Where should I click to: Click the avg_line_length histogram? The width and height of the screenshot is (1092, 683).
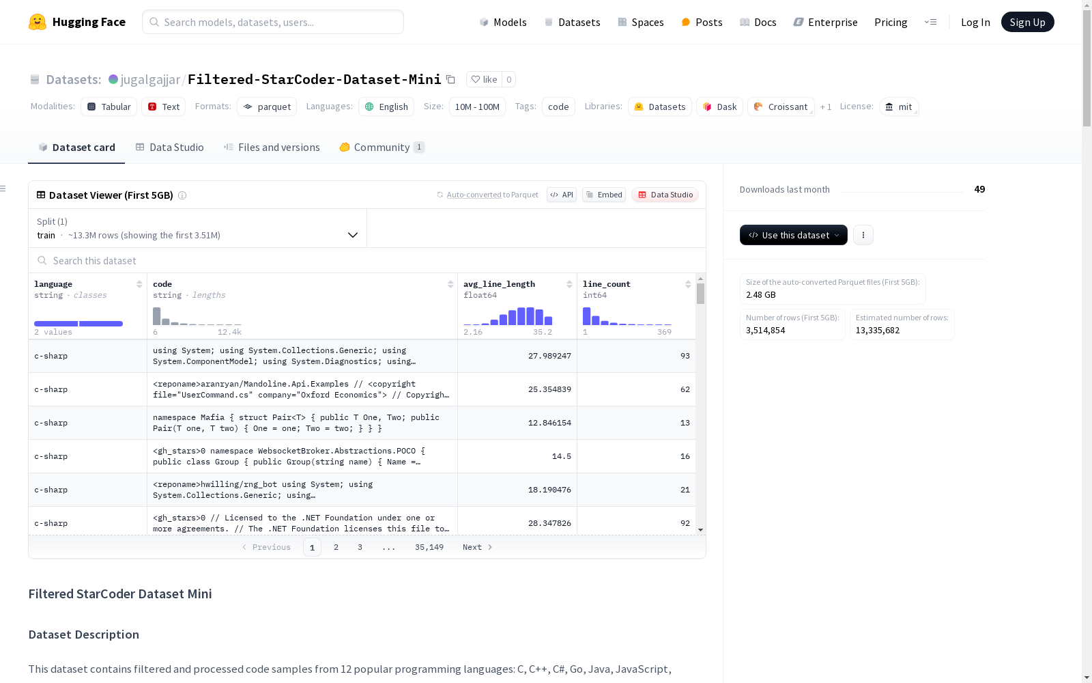tap(508, 316)
